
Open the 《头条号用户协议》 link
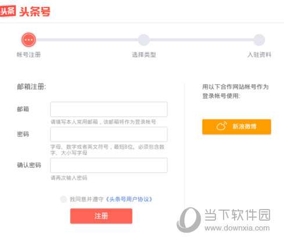click(x=129, y=199)
